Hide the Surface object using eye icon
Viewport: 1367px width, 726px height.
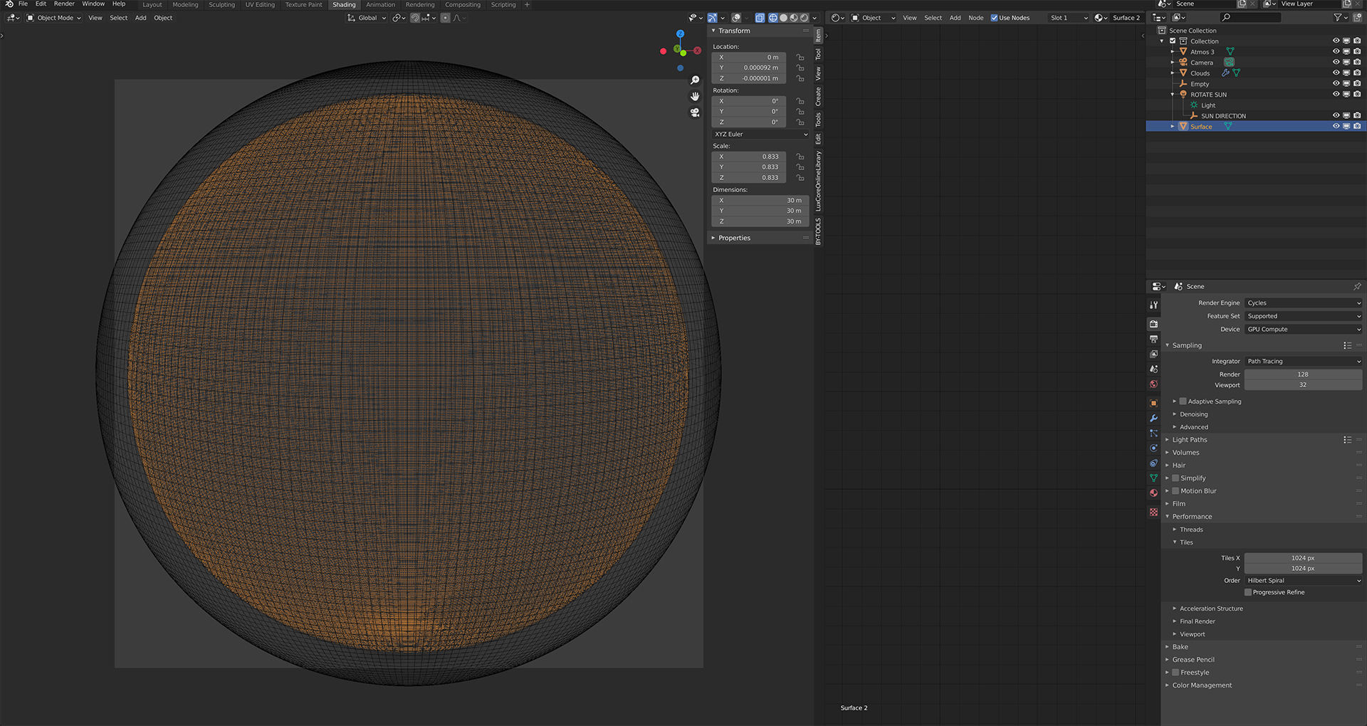click(x=1336, y=127)
